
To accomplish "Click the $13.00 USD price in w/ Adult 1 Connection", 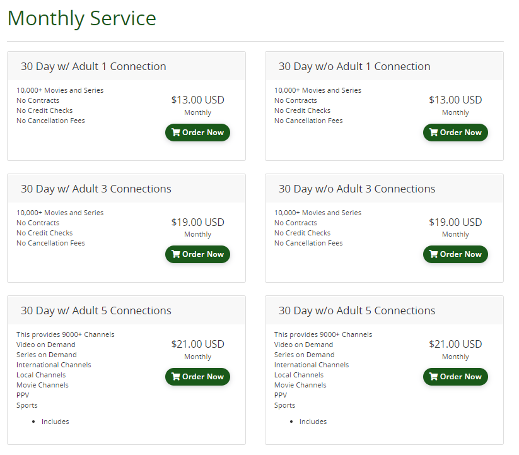I will click(x=197, y=100).
